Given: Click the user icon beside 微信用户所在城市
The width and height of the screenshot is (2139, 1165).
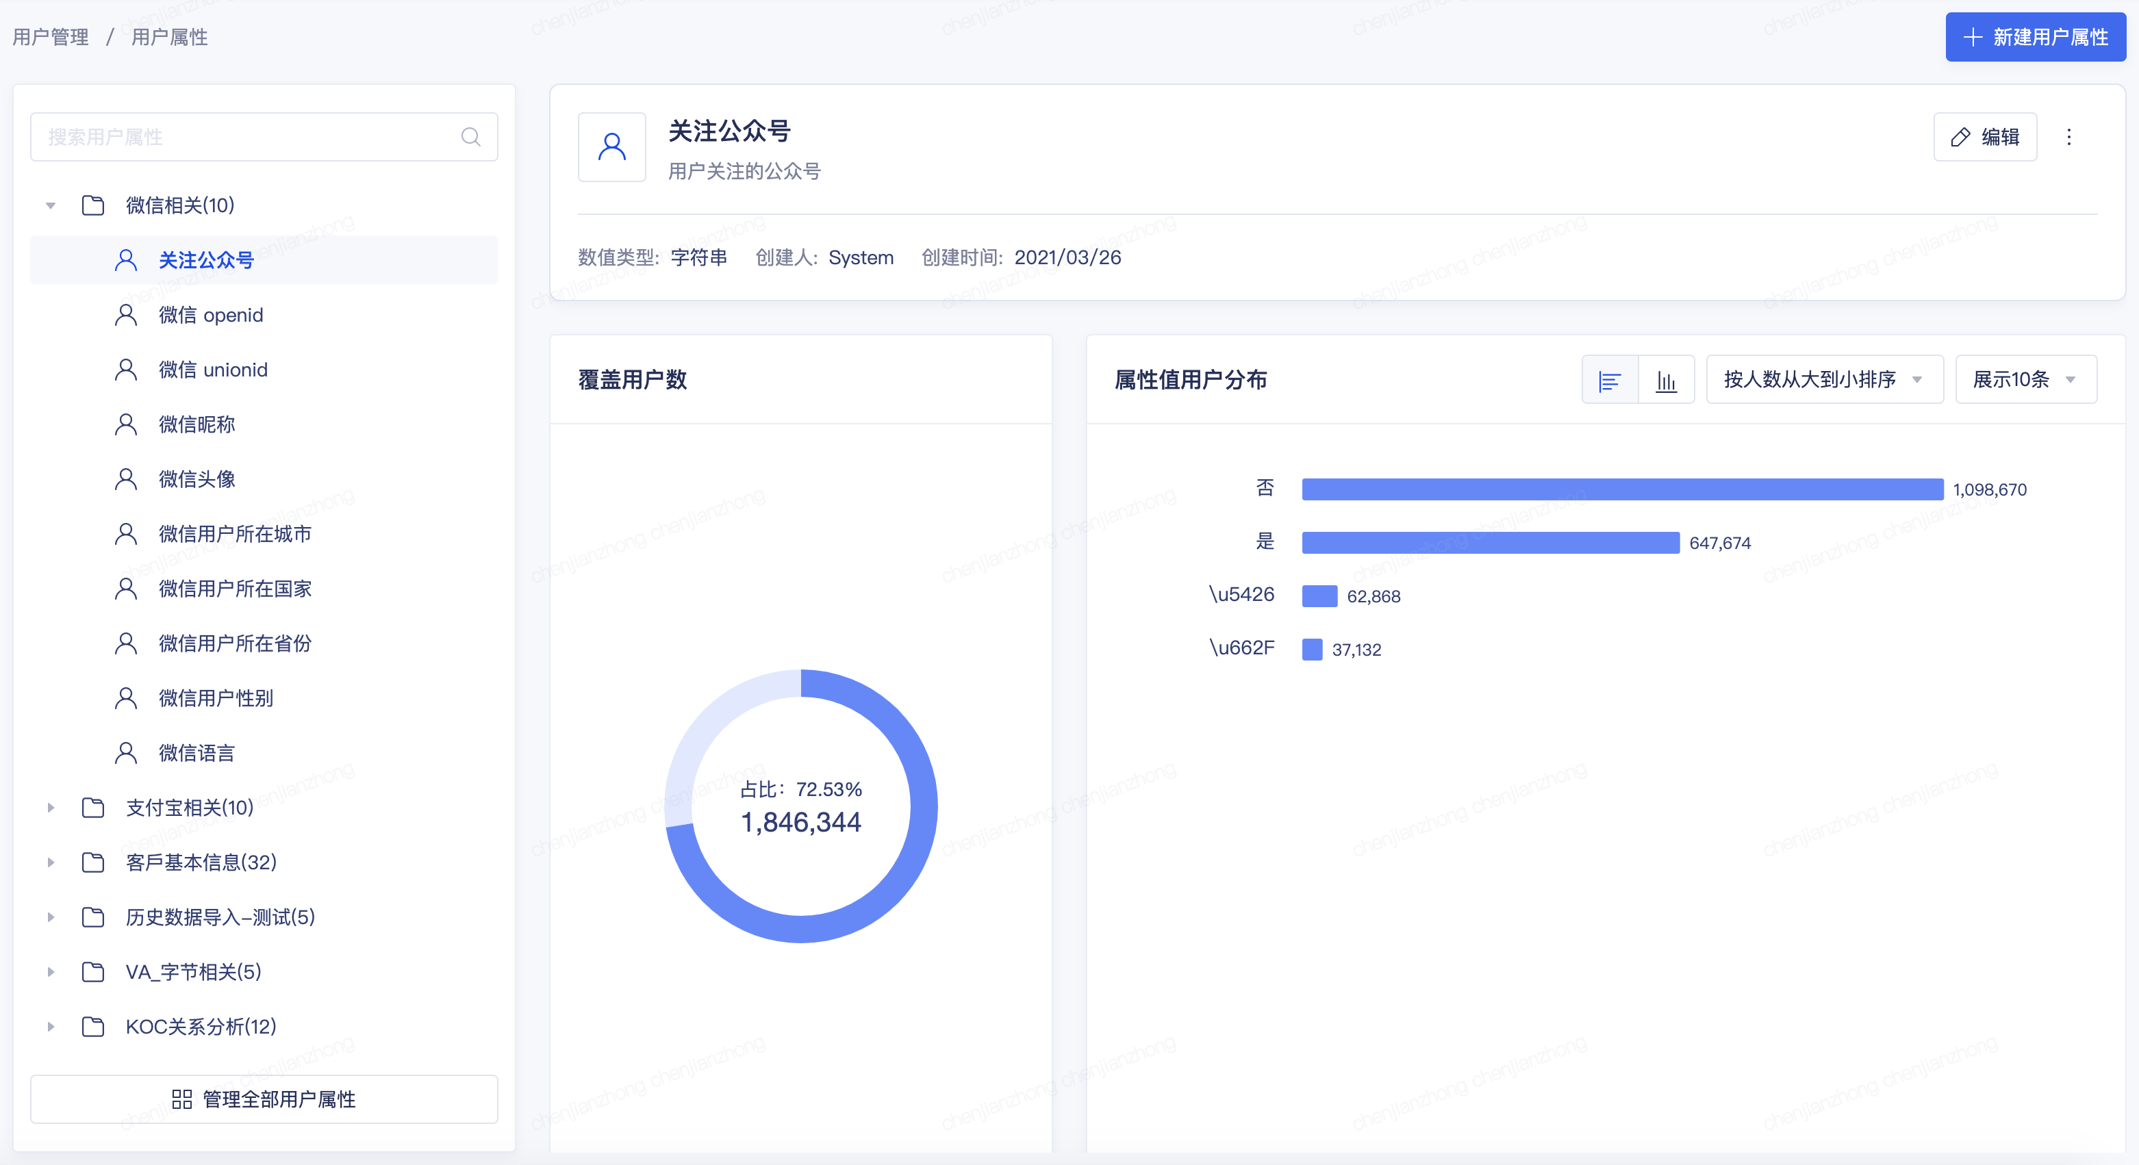Looking at the screenshot, I should 125,534.
